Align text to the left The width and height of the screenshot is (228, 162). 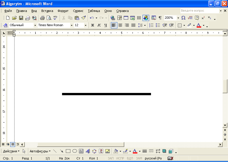pos(114,25)
